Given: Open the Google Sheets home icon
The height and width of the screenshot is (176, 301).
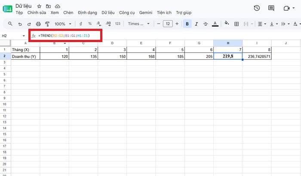Looking at the screenshot, I should [7, 9].
